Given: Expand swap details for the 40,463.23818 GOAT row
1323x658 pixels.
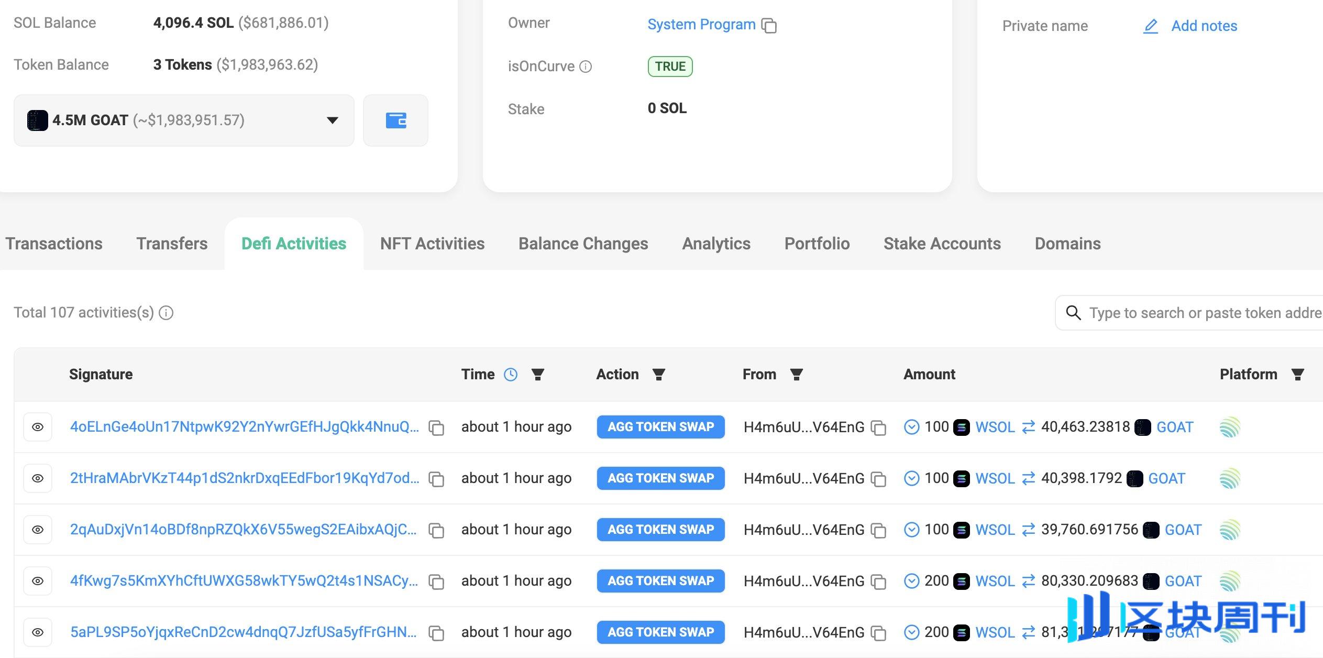Looking at the screenshot, I should pyautogui.click(x=912, y=427).
